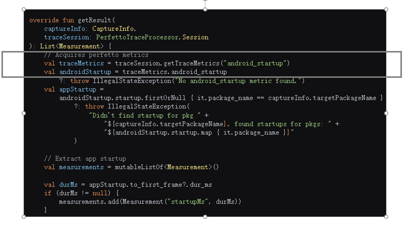The image size is (410, 232).
Task: Click the "// Acquires perfetto metrics" comment
Action: point(96,55)
